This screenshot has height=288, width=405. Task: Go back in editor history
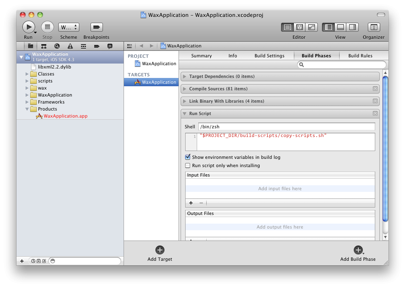(x=141, y=46)
